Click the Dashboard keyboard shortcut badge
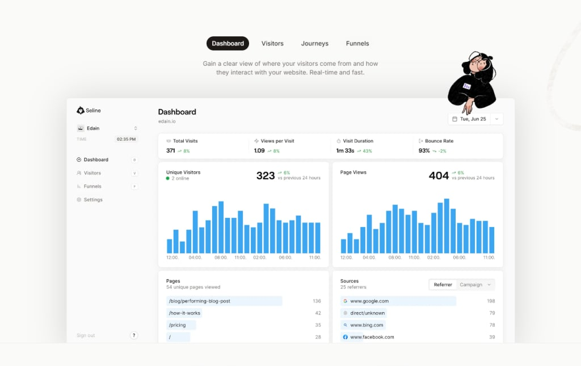Image resolution: width=581 pixels, height=366 pixels. [x=134, y=159]
